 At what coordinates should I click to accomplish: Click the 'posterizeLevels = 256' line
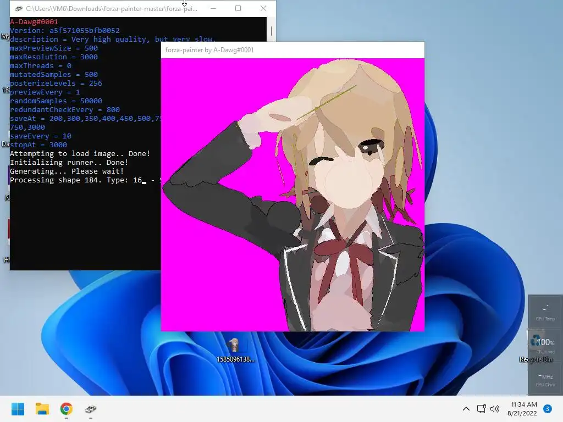pos(56,84)
